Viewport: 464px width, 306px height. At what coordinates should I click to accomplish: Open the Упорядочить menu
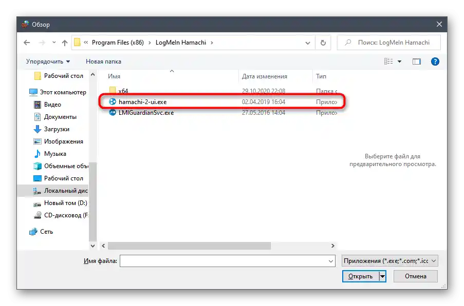(48, 62)
